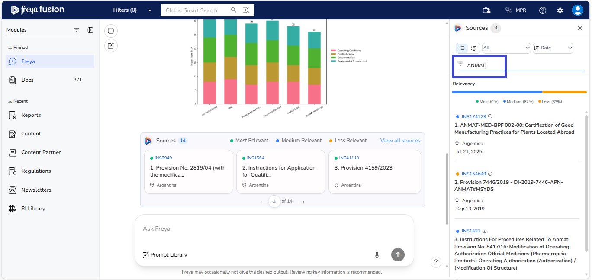
Task: Click View all sources link
Action: [x=400, y=141]
